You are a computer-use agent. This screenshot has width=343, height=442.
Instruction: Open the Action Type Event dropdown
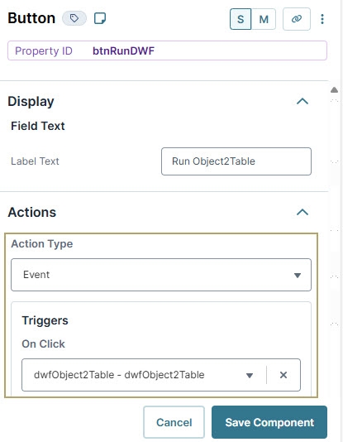[161, 275]
